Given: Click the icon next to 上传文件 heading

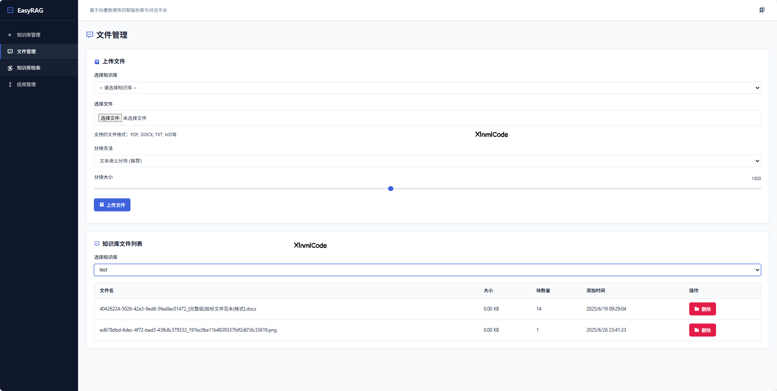Looking at the screenshot, I should pos(97,62).
